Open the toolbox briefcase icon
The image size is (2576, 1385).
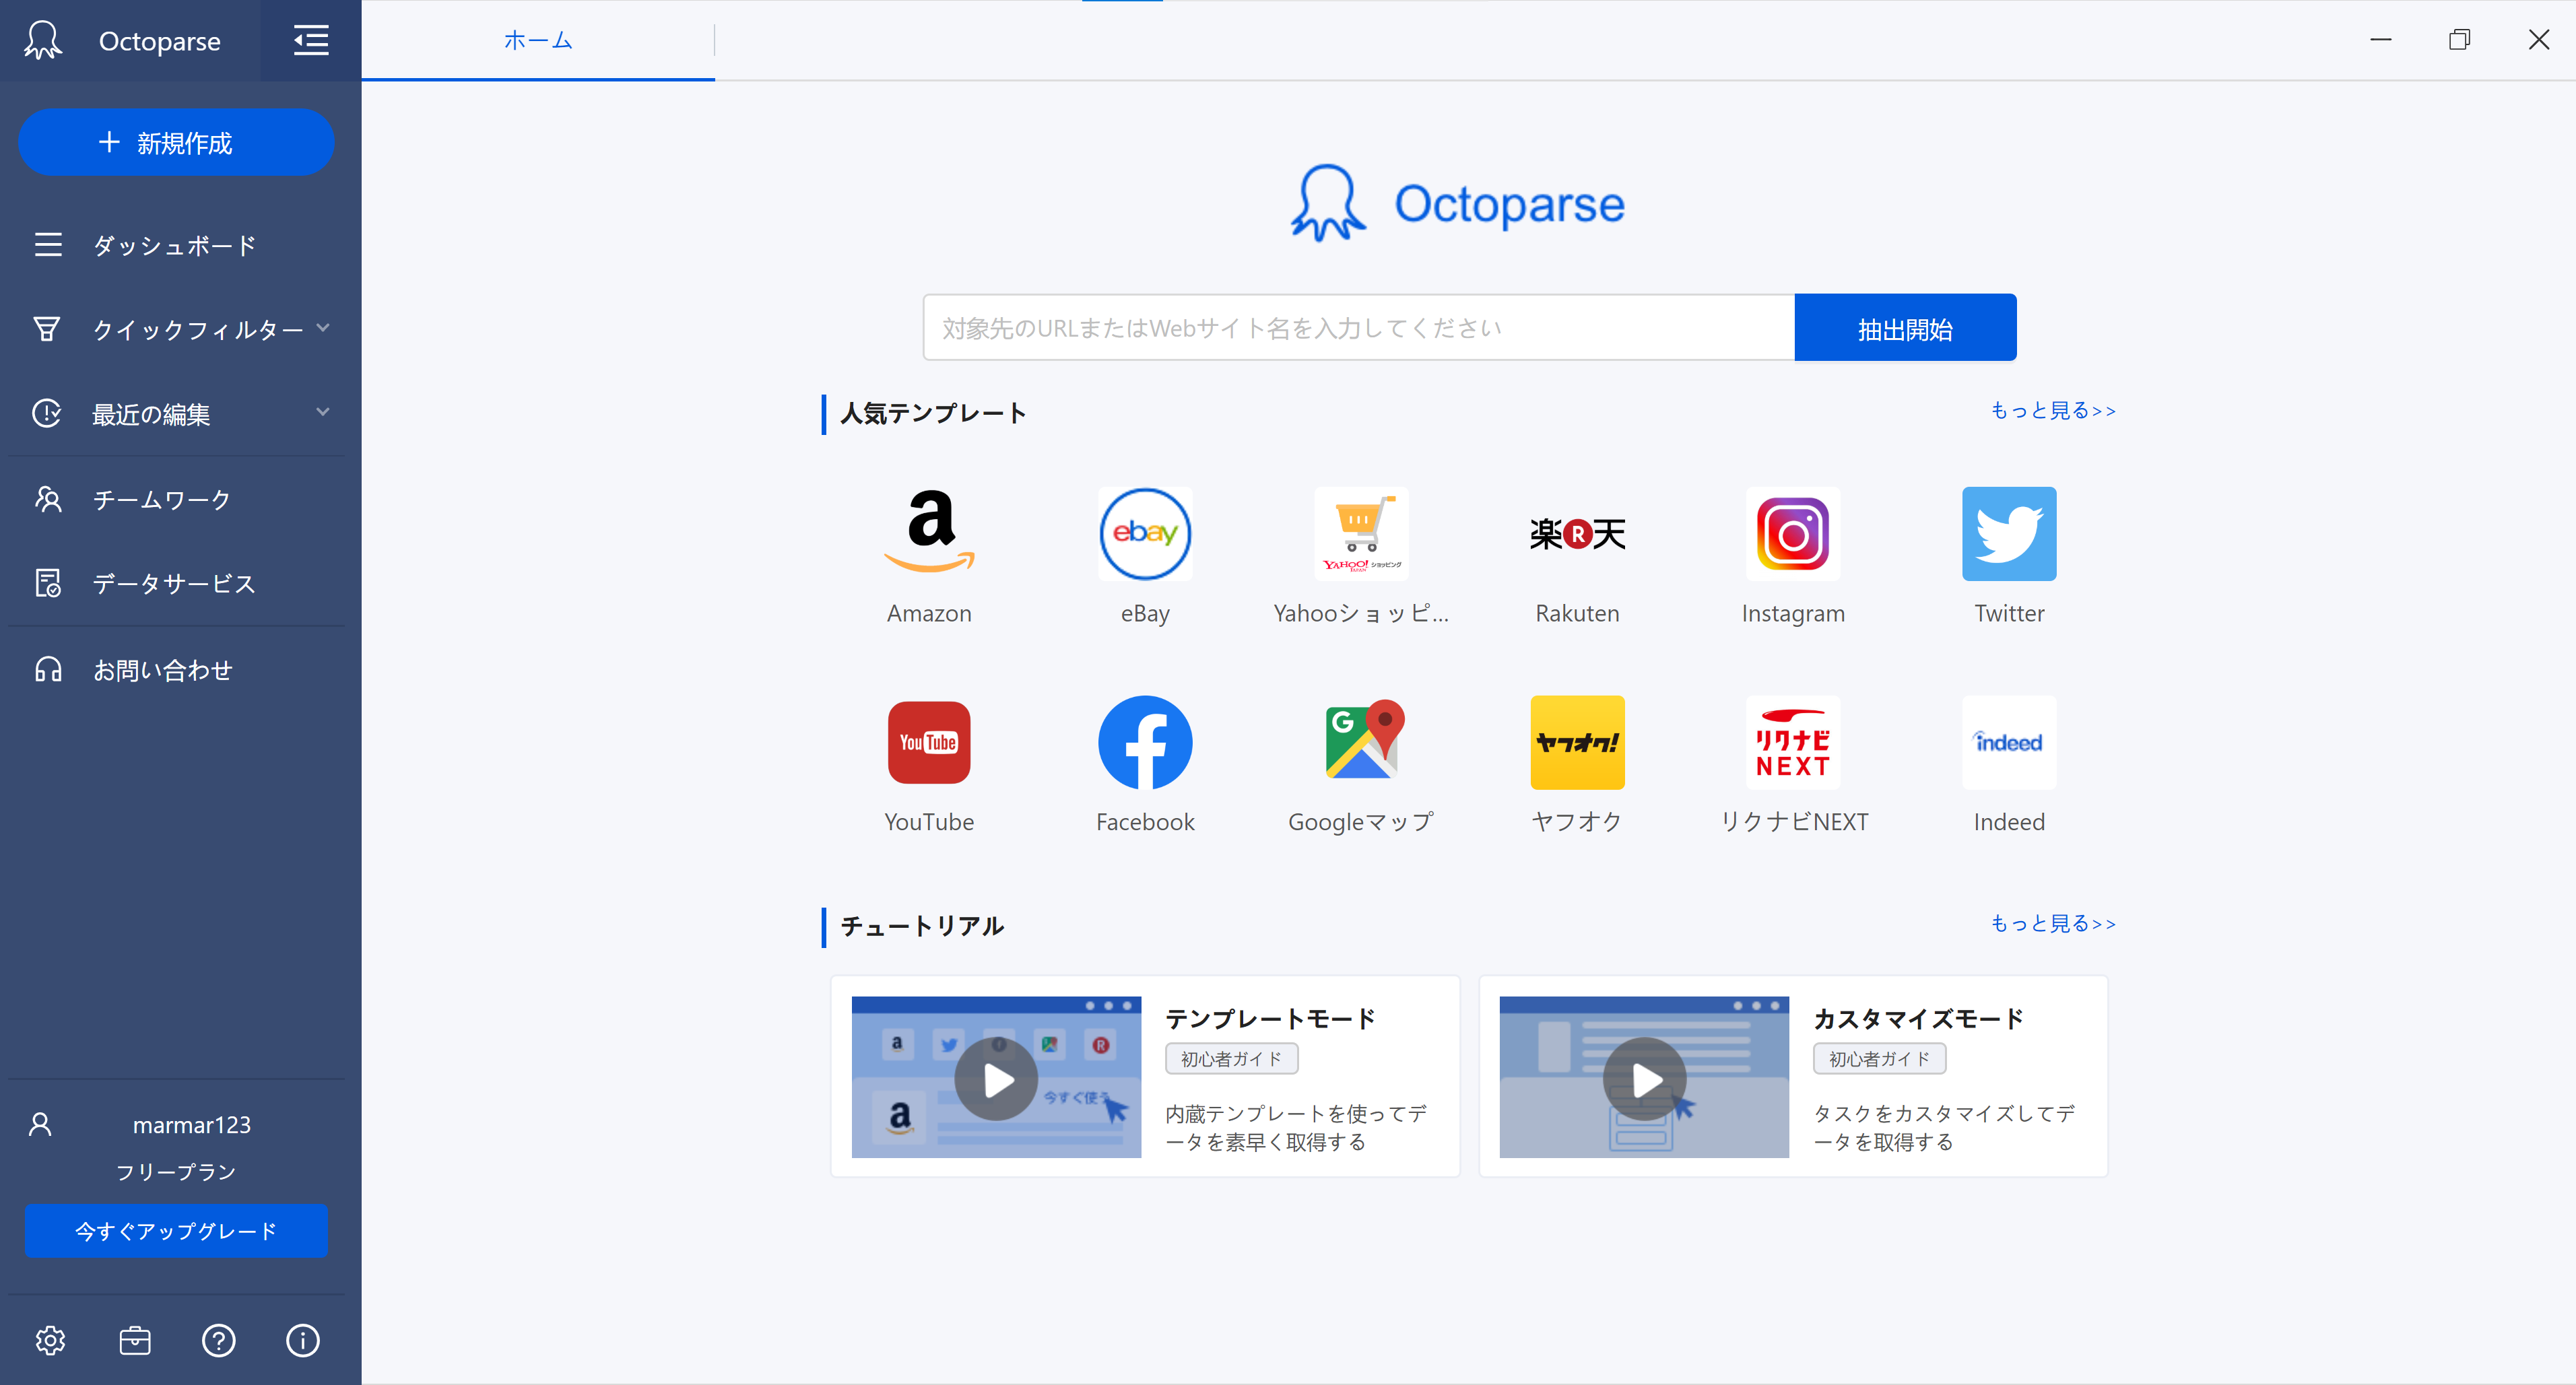click(x=135, y=1340)
